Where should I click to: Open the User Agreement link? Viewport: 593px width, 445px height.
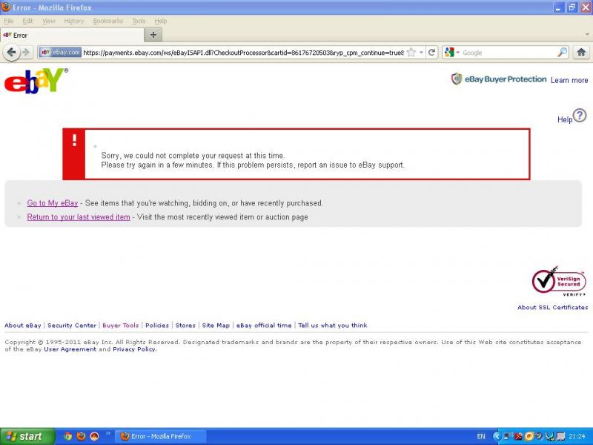[70, 349]
